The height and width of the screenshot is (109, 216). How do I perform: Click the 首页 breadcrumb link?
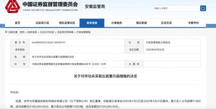tap(22, 32)
